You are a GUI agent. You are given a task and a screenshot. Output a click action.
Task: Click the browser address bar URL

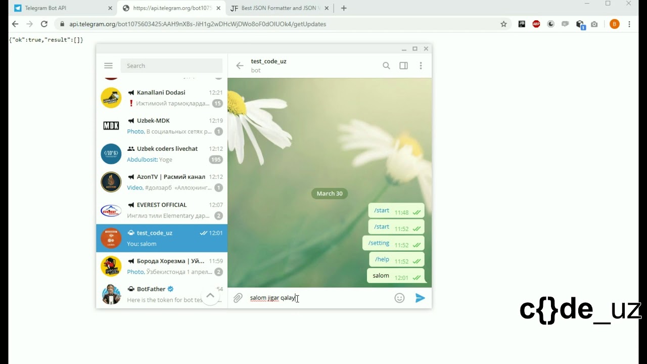198,24
